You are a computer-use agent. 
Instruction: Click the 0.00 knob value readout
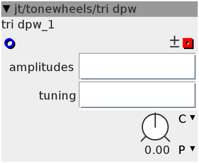click(157, 150)
